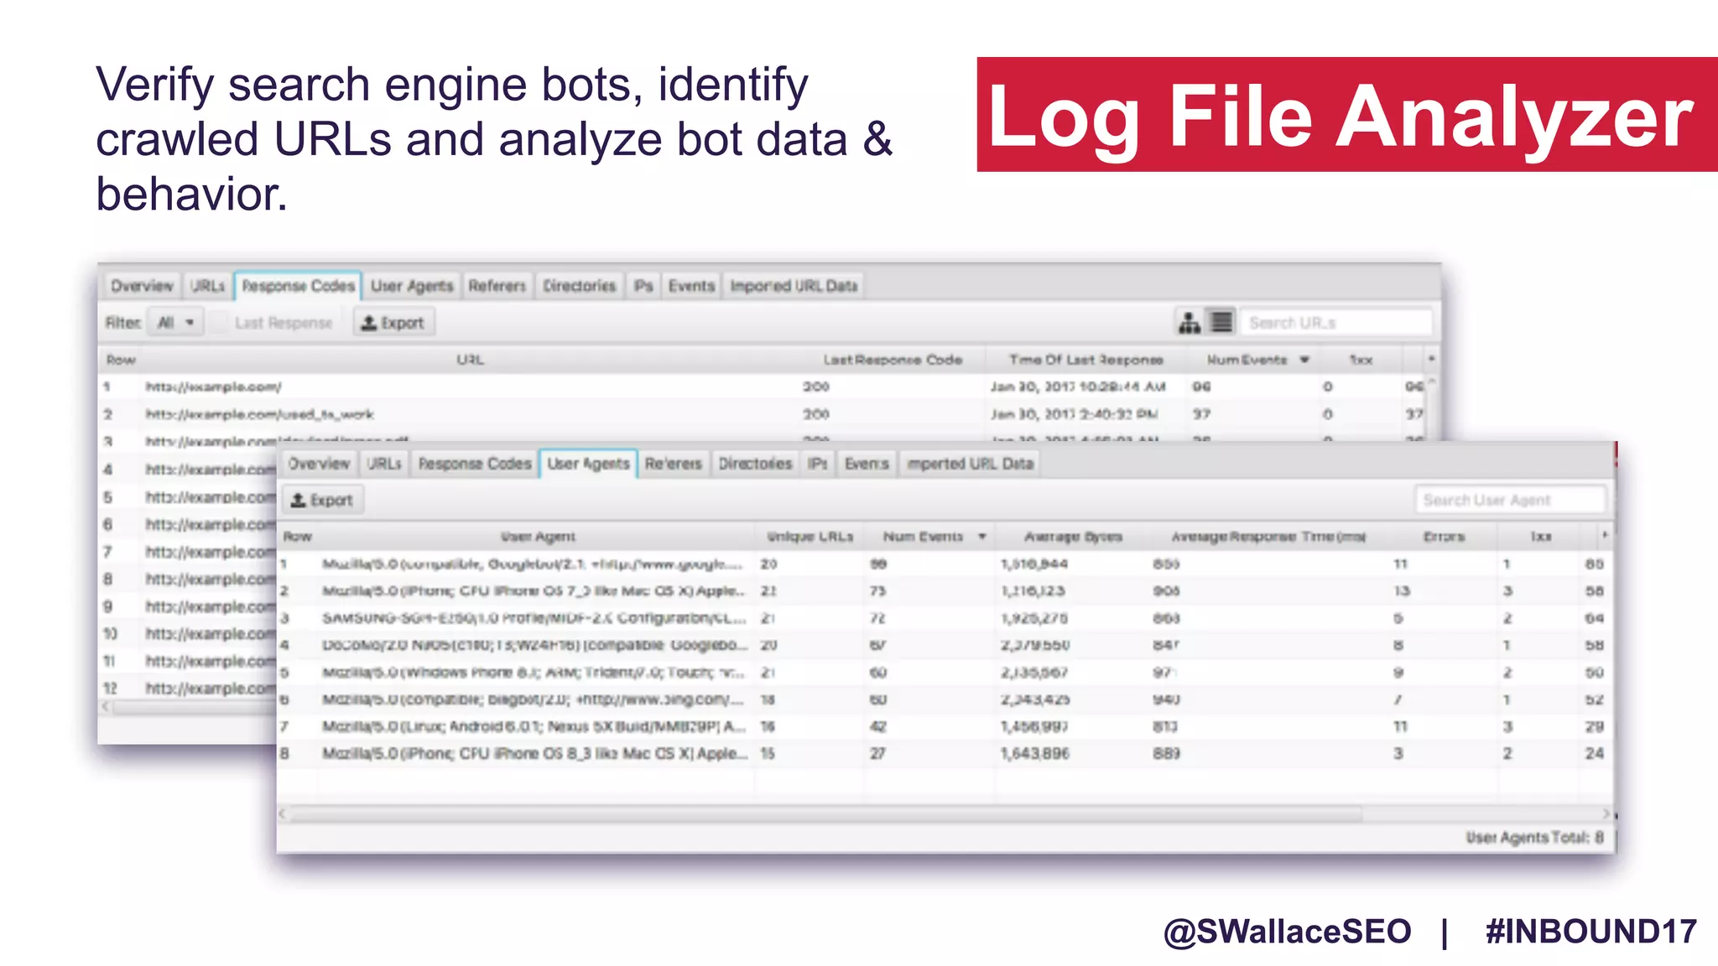Open Events tab in back window
1718x966 pixels.
(691, 286)
